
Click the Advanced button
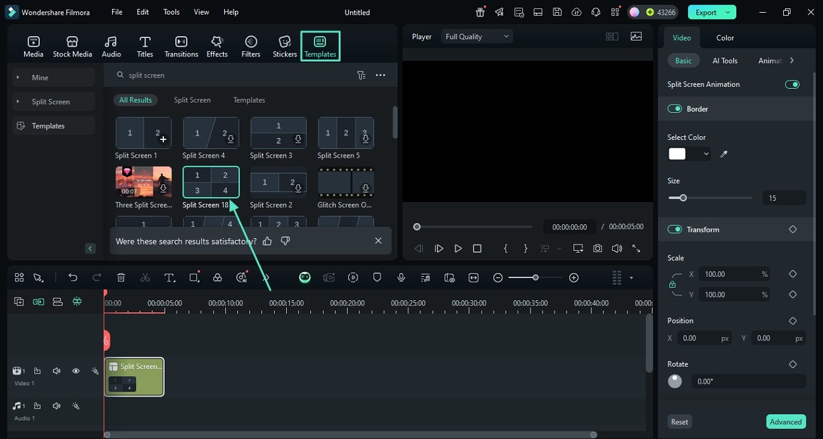click(x=786, y=422)
